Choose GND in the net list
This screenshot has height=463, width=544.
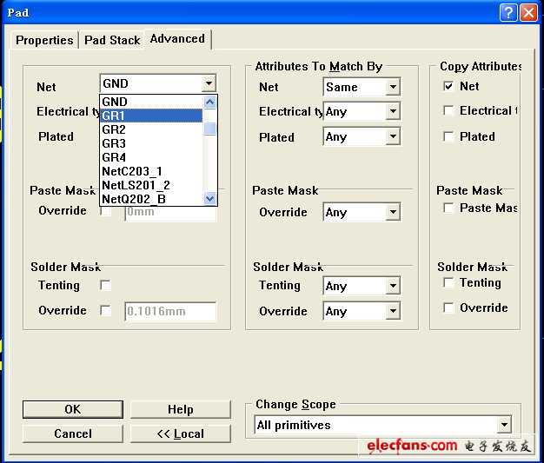[151, 102]
